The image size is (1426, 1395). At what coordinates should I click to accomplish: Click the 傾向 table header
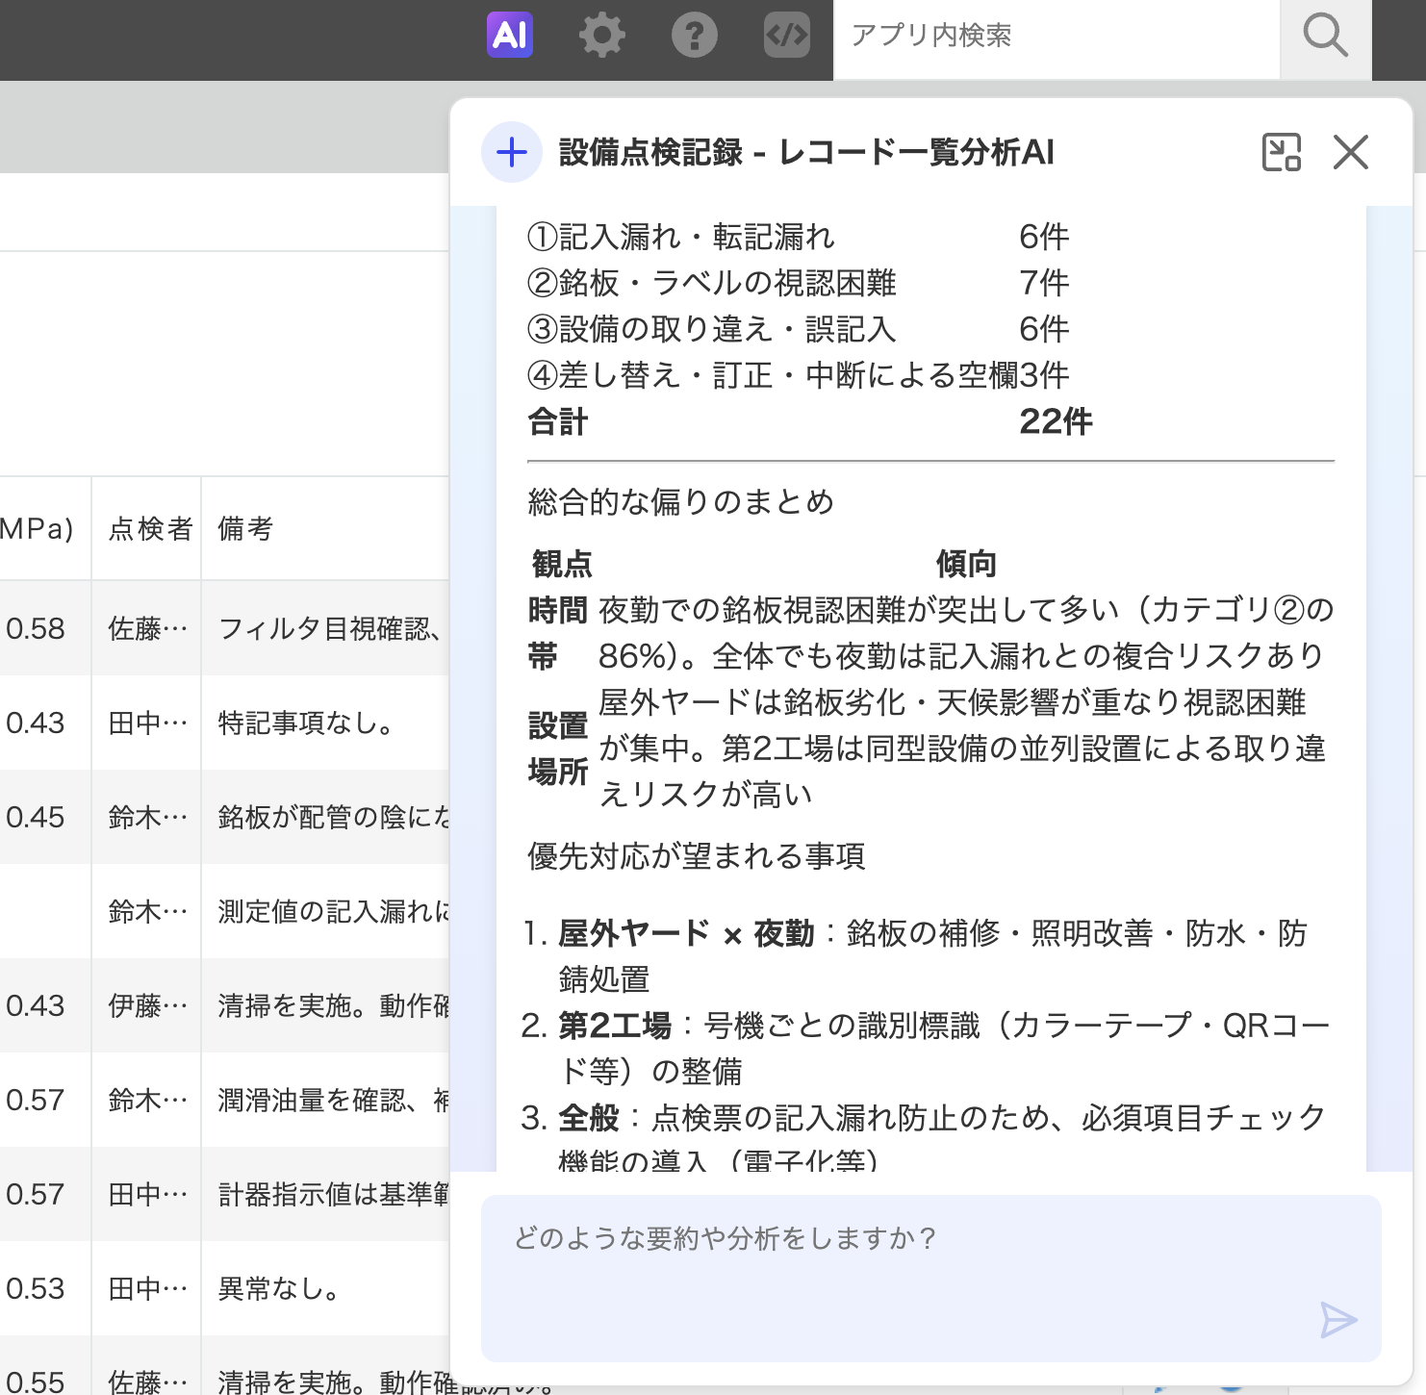966,564
